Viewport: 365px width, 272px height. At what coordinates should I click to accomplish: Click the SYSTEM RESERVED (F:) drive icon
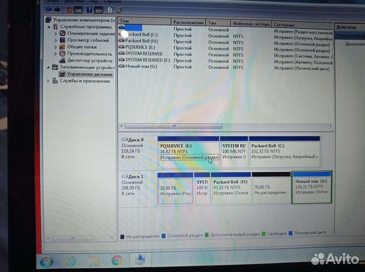pyautogui.click(x=122, y=60)
